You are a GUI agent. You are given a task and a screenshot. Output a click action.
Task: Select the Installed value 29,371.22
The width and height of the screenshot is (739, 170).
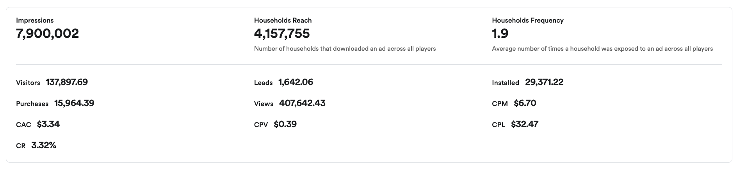pyautogui.click(x=544, y=82)
